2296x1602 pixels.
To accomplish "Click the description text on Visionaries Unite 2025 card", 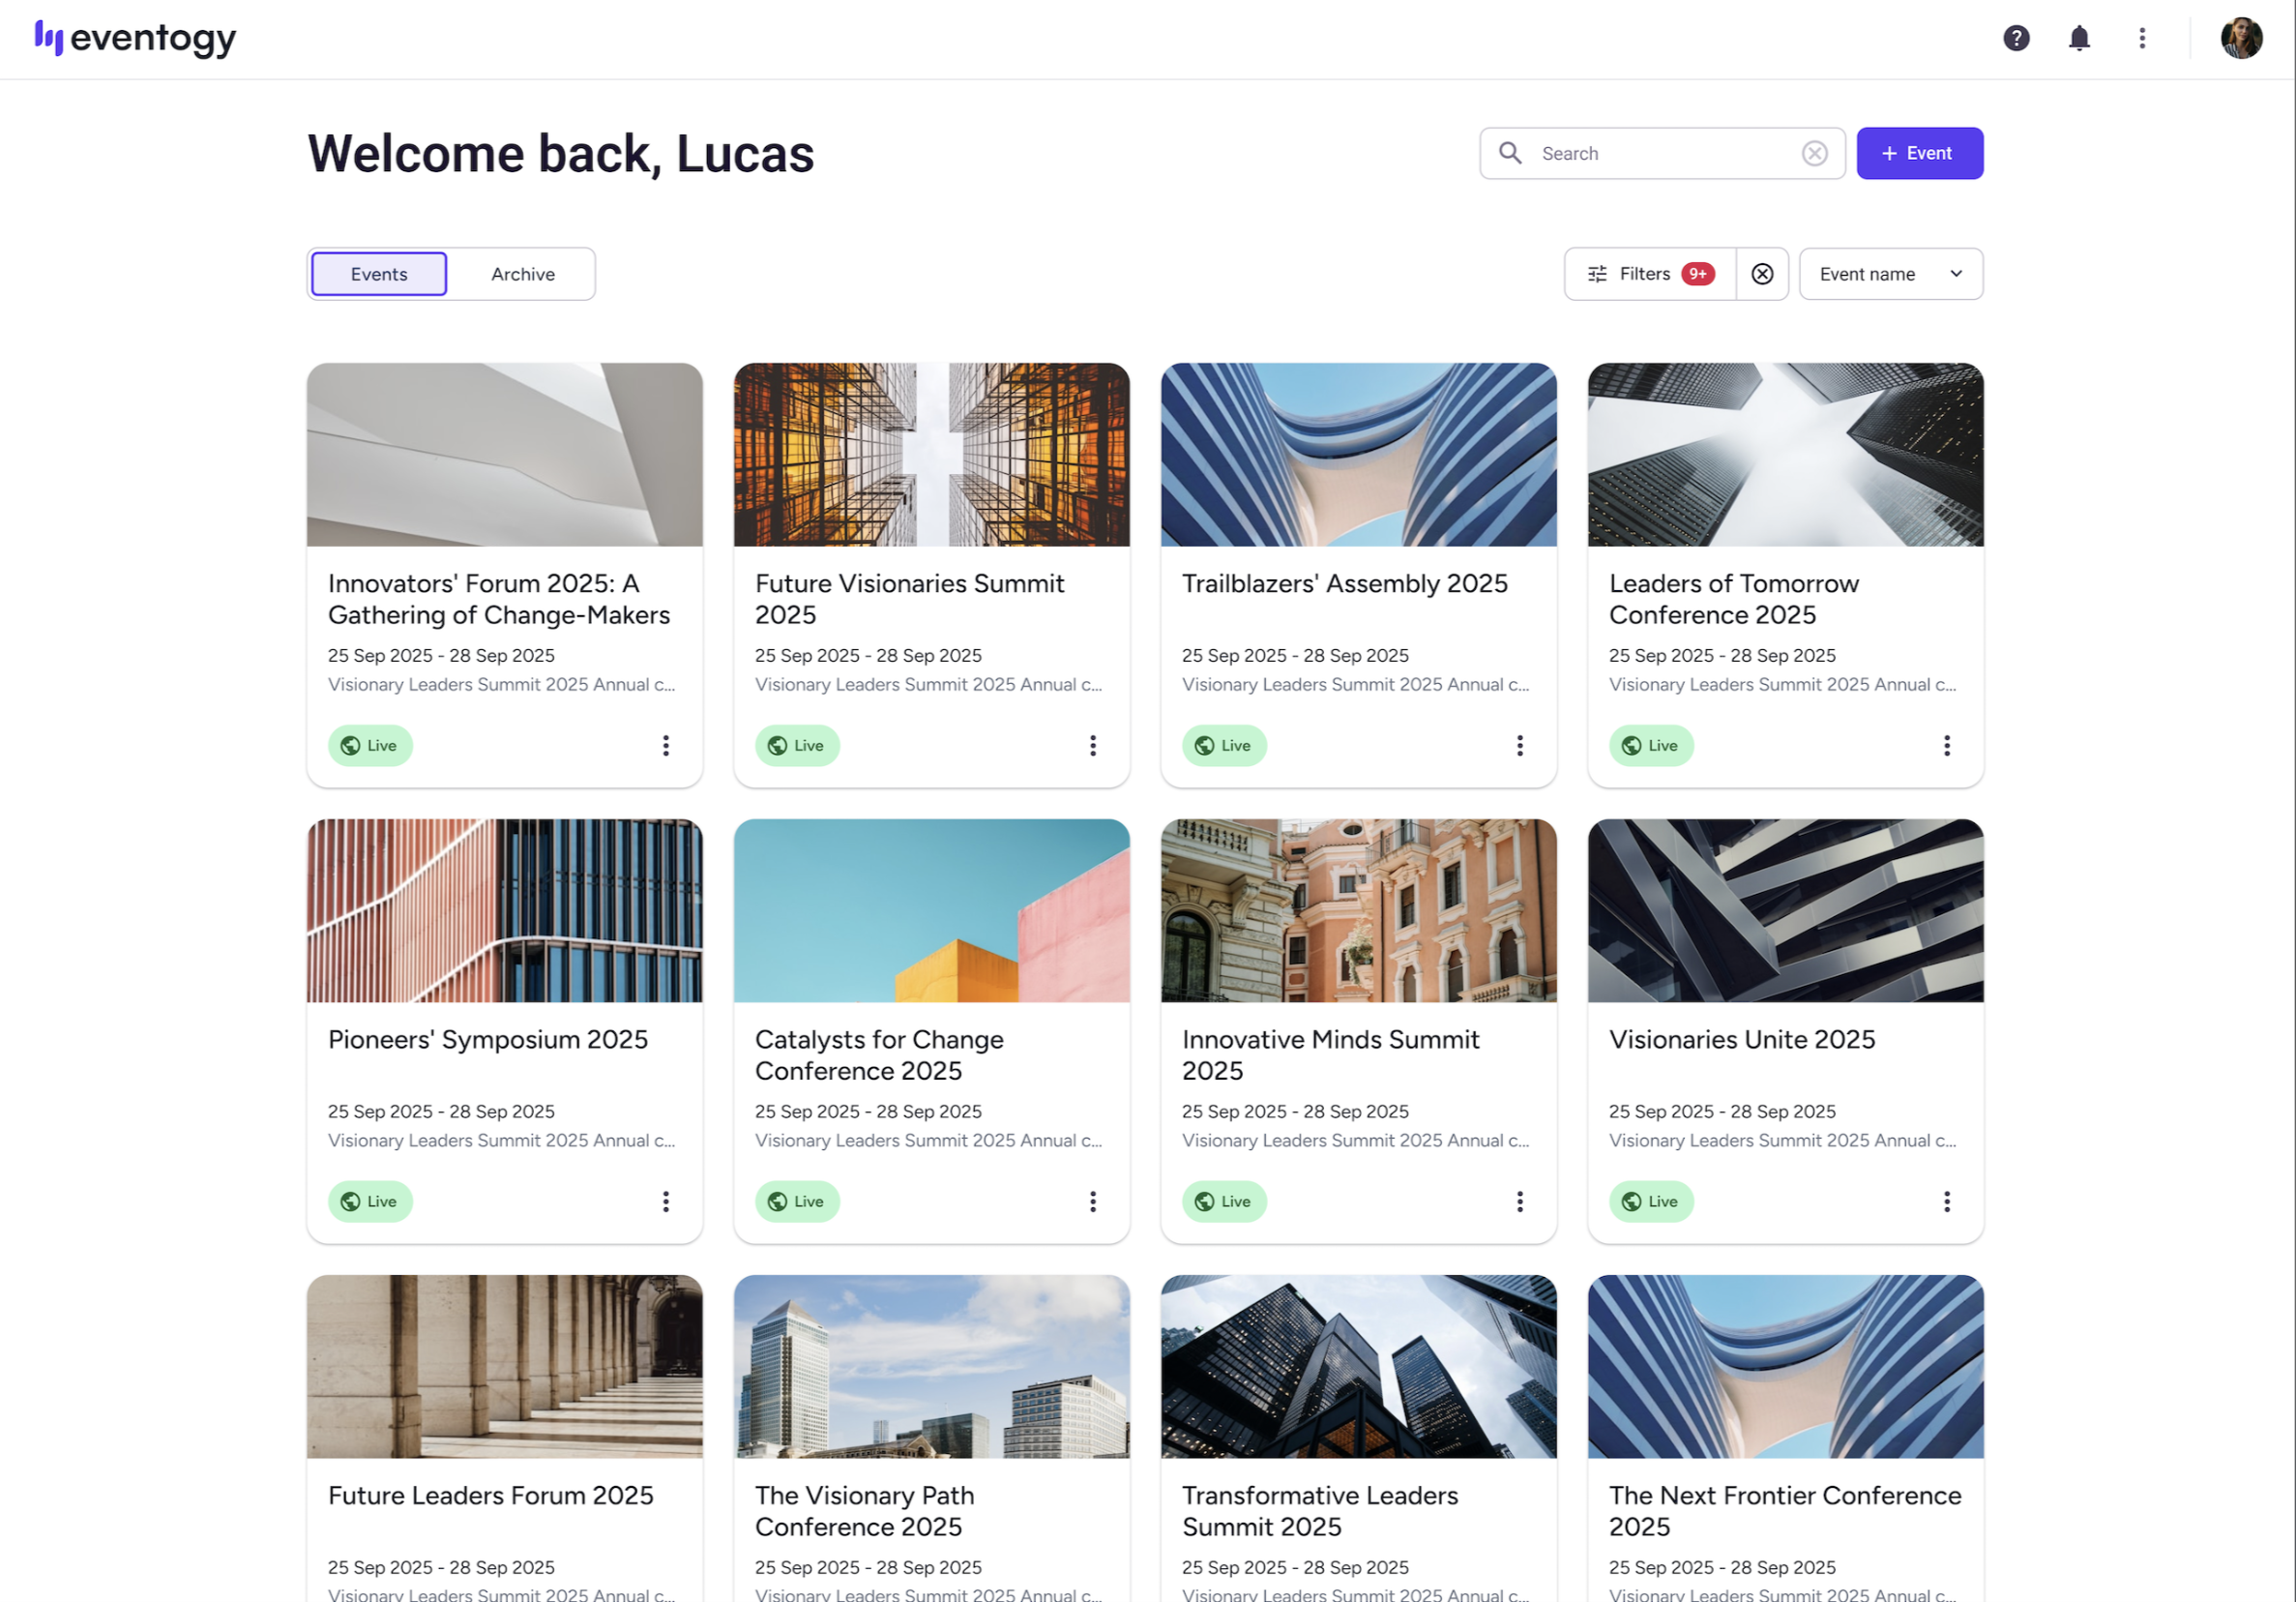I will (1782, 1140).
